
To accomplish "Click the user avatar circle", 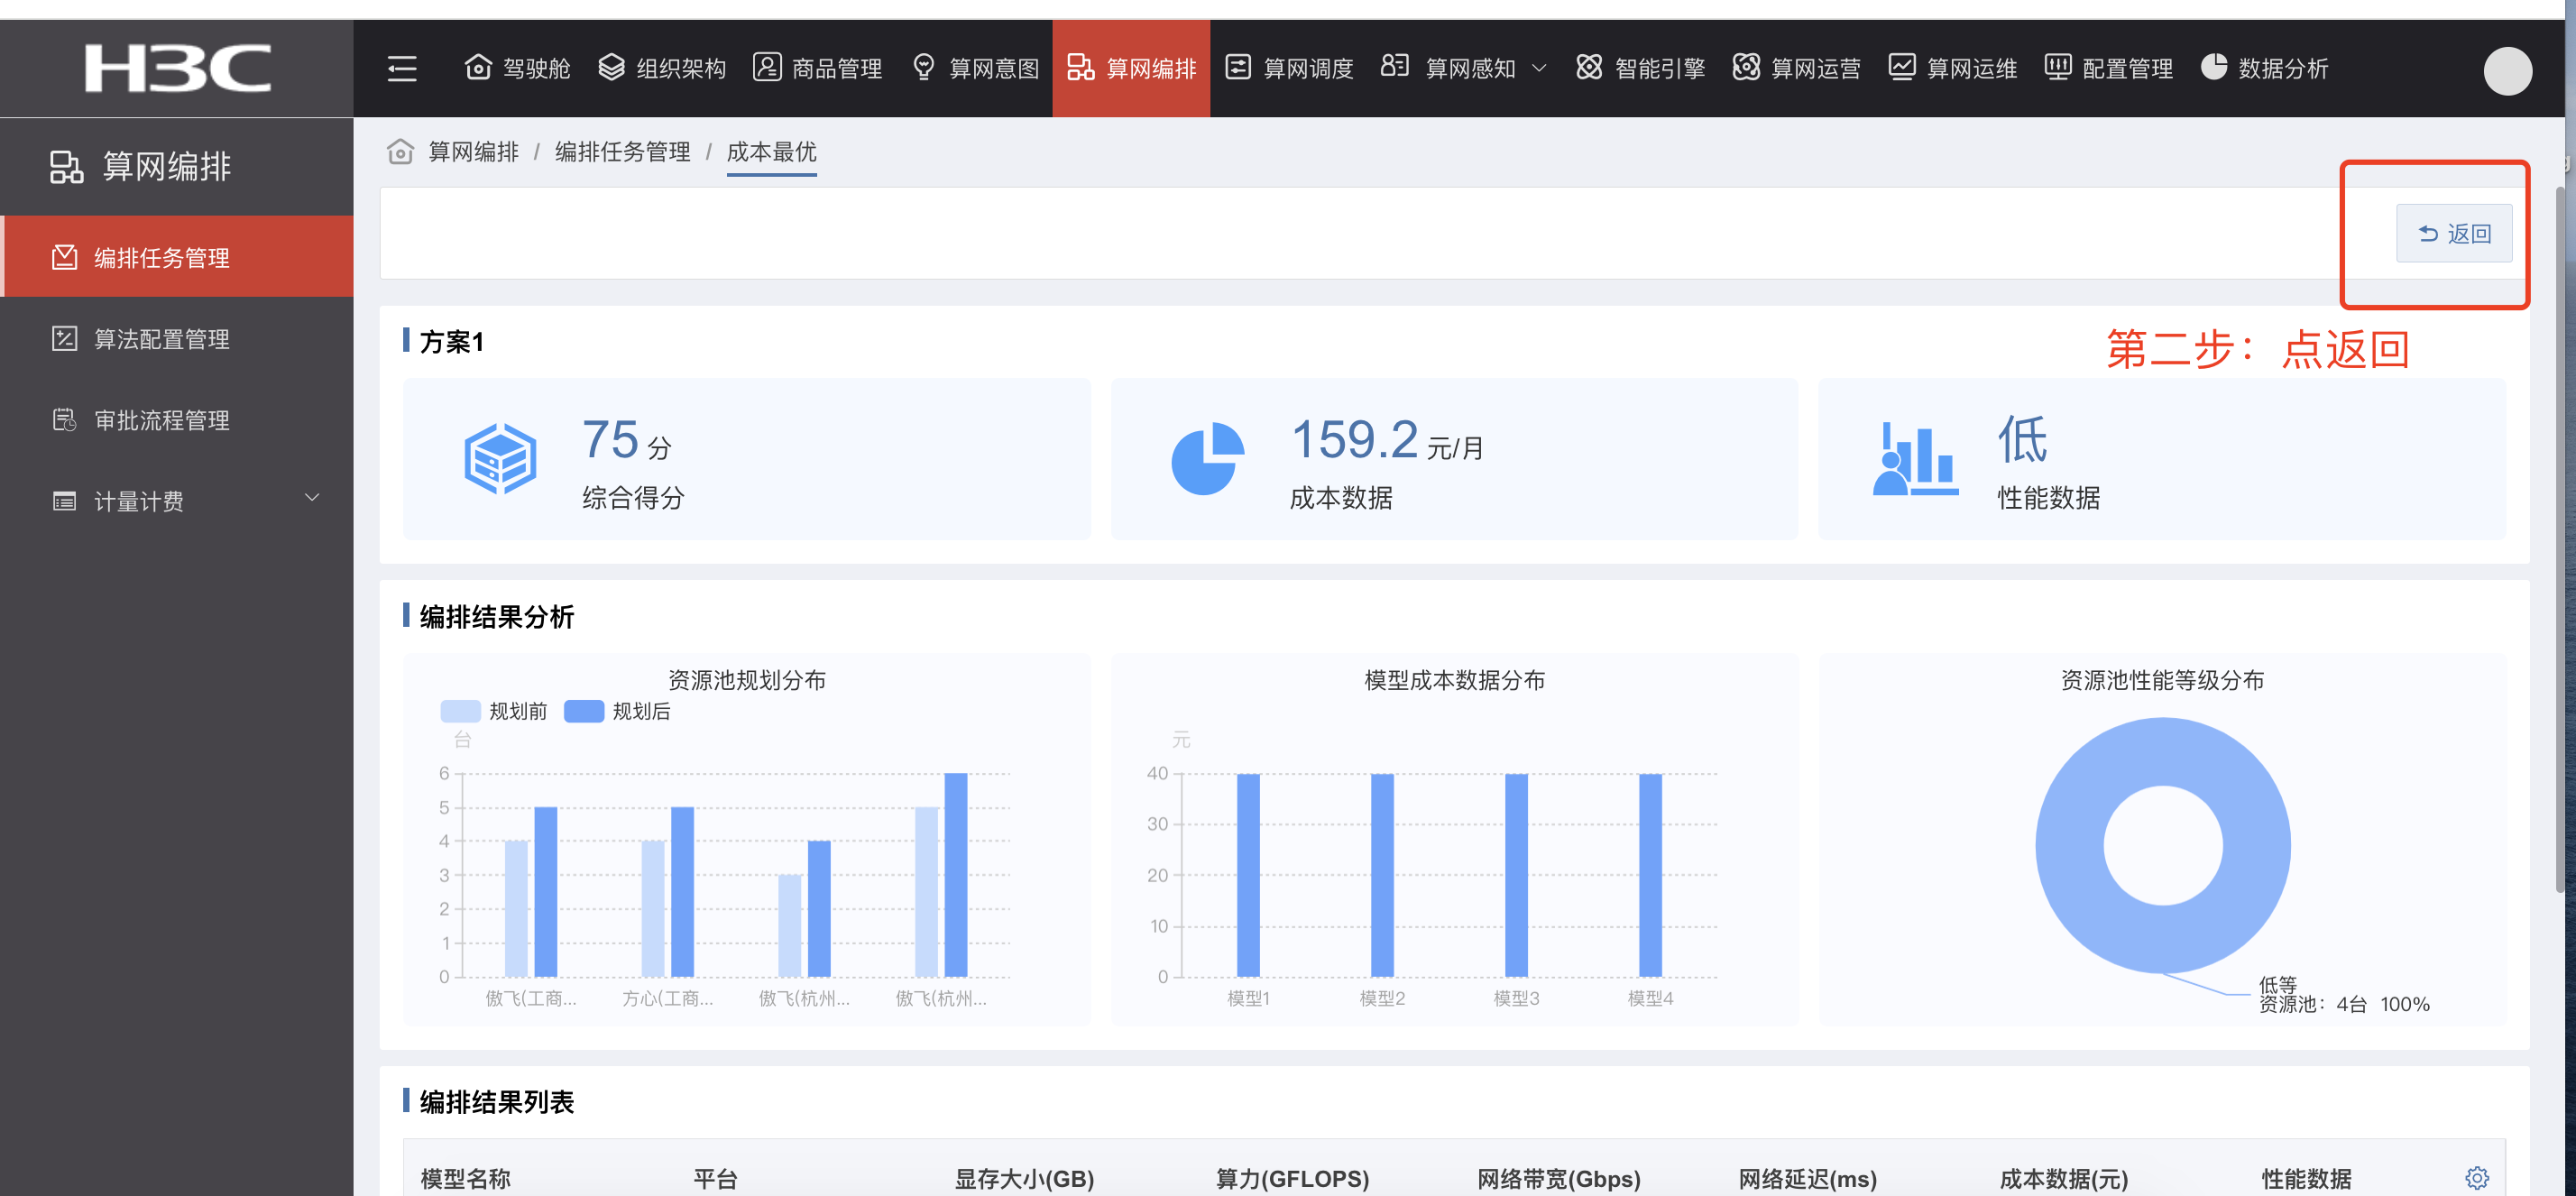I will point(2507,71).
